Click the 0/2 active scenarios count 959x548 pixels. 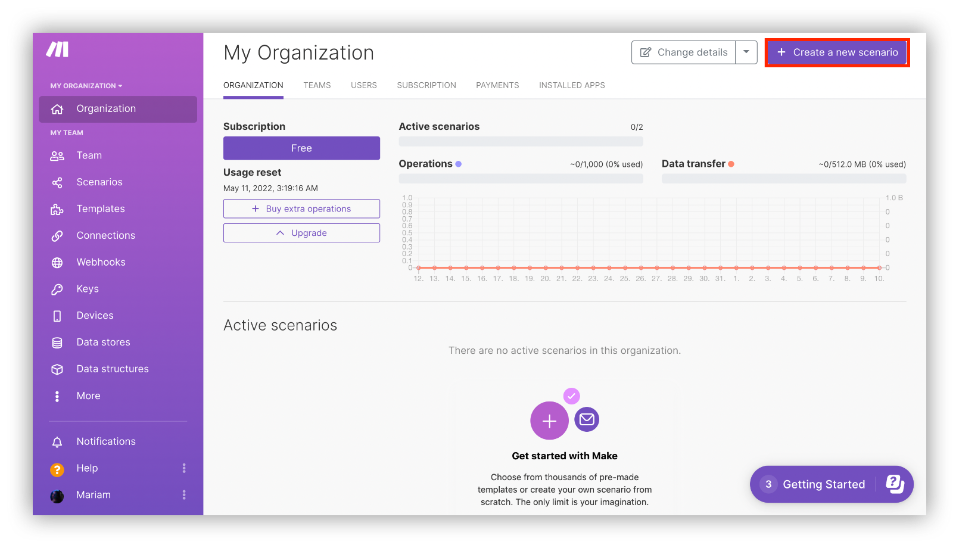point(637,127)
